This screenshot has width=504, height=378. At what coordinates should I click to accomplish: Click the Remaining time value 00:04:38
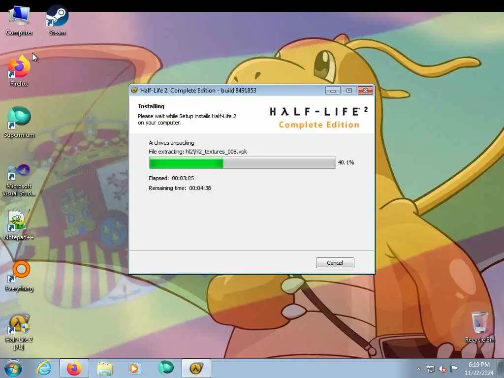[200, 188]
